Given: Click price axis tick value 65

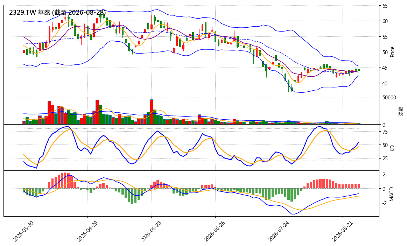Looking at the screenshot, I should point(385,6).
